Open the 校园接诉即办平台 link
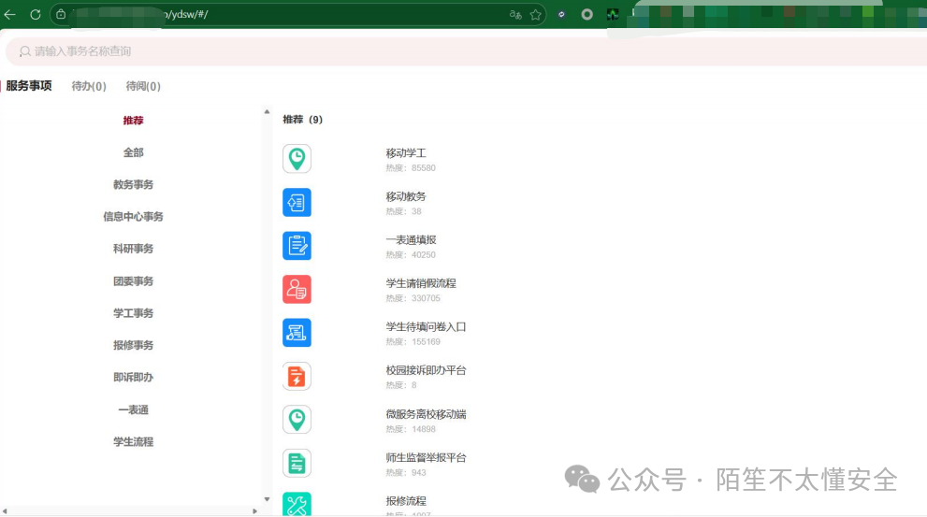 pyautogui.click(x=426, y=370)
